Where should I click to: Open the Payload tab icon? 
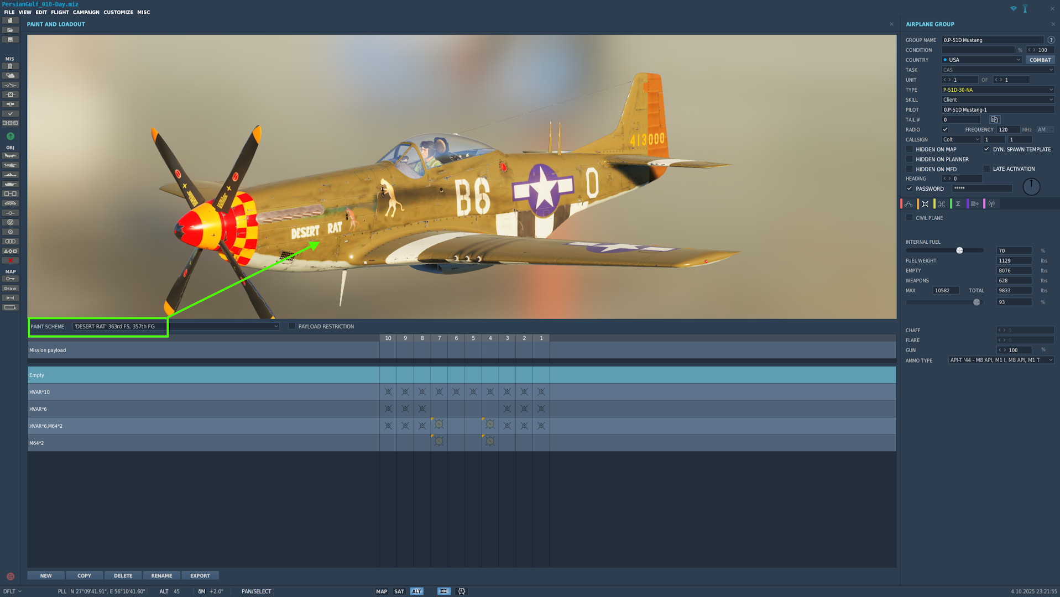pos(925,204)
